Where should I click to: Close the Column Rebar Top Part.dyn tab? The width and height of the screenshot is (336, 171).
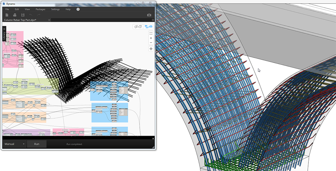[x=49, y=20]
